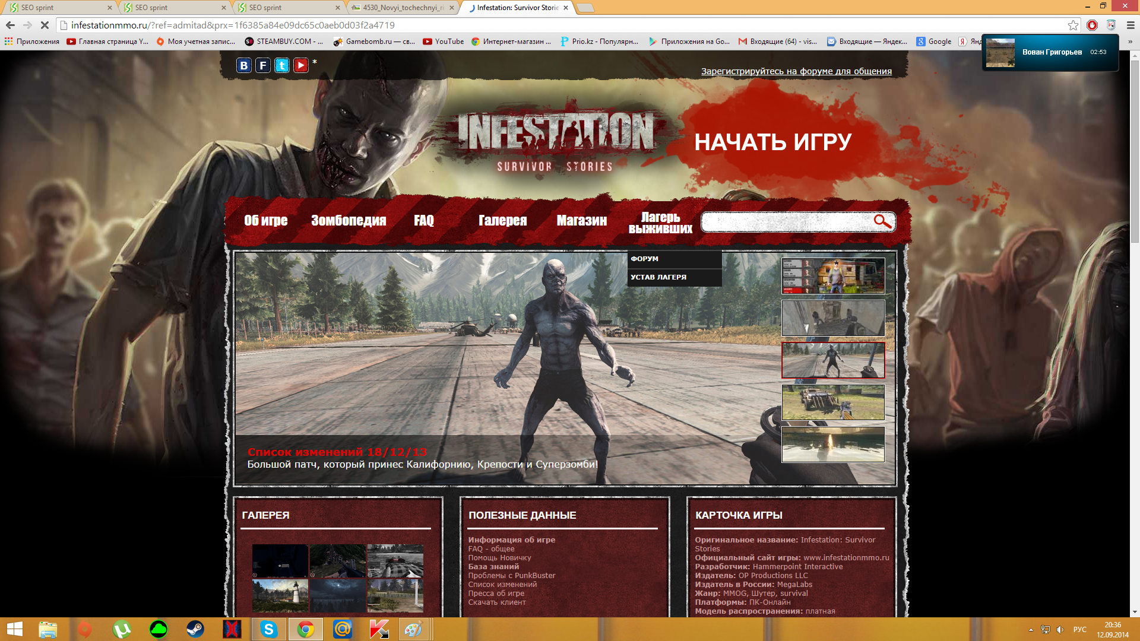Click the Kaspersky extension icon in the toolbar
Viewport: 1140px width, 641px height.
1111,25
